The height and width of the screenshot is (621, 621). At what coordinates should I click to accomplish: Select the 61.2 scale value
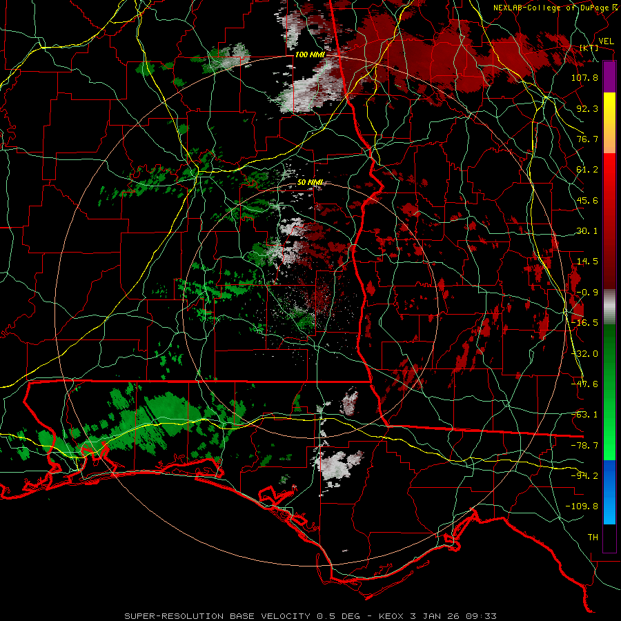click(587, 170)
